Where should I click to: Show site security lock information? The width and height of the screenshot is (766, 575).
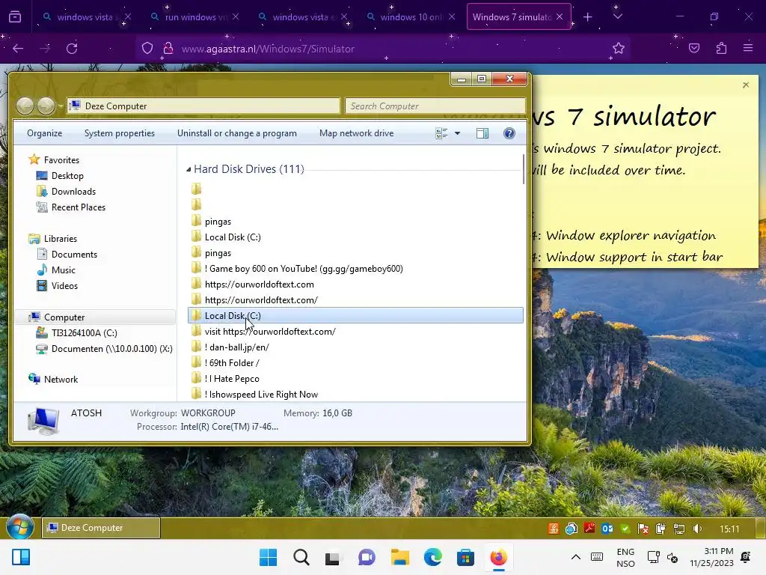coord(168,49)
